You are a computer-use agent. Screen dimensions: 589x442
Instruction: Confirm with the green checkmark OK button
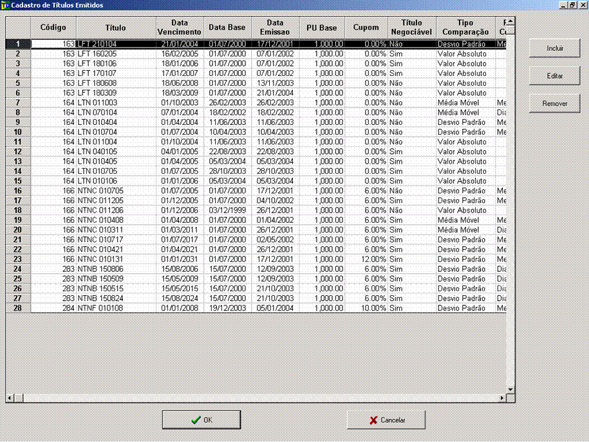[201, 420]
